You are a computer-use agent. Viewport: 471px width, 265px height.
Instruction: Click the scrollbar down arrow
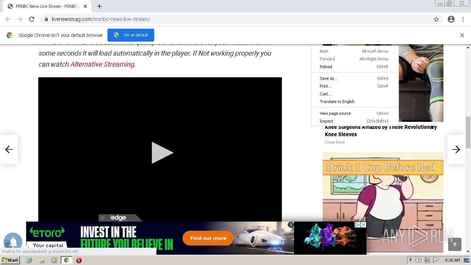click(x=468, y=251)
